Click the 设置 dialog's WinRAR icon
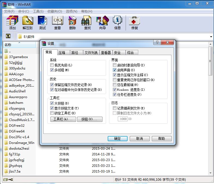The height and width of the screenshot is (184, 214). pyautogui.click(x=44, y=44)
